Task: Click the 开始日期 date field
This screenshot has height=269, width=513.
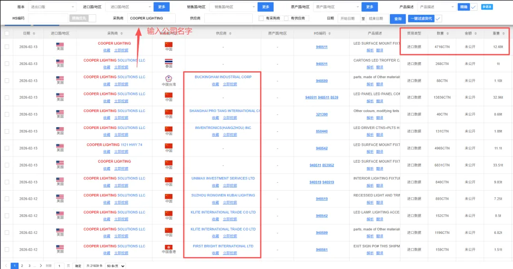Action: [349, 19]
